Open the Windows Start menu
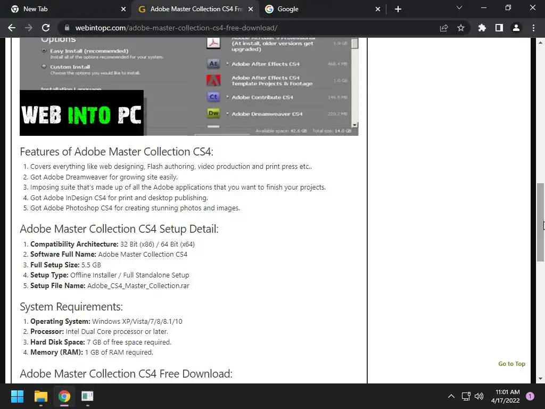Image resolution: width=545 pixels, height=409 pixels. [x=17, y=396]
